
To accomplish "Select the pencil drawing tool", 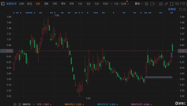I will pyautogui.click(x=166, y=4).
